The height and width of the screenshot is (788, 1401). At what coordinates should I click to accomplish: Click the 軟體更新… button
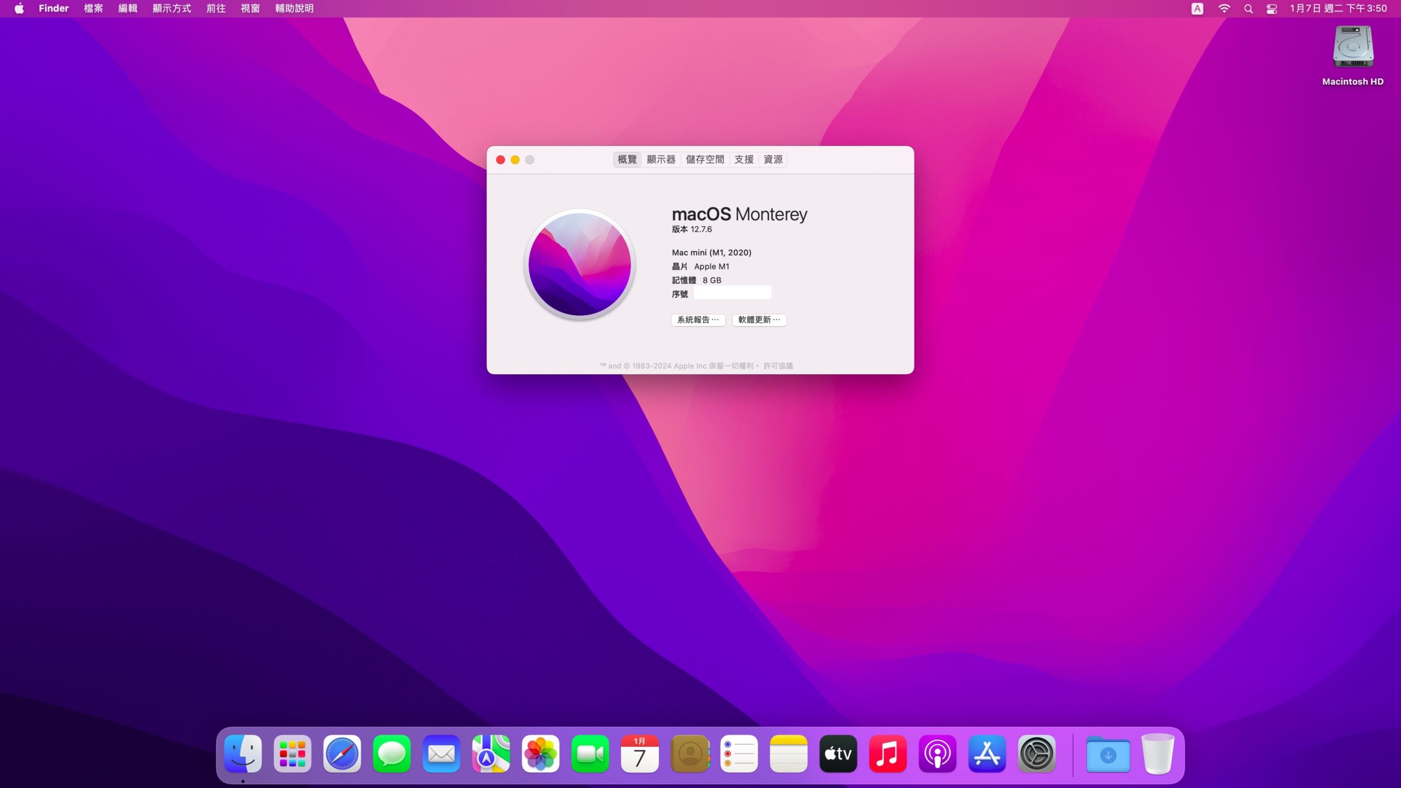760,320
